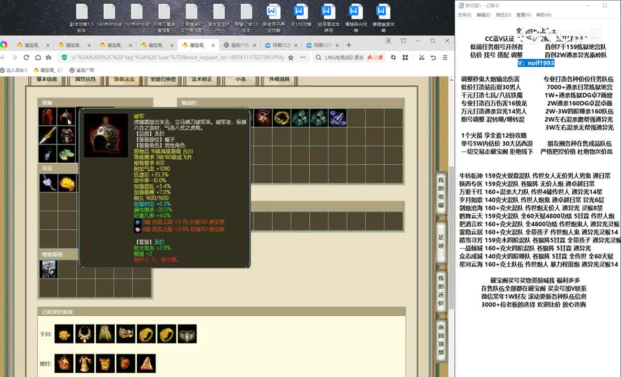The width and height of the screenshot is (621, 377).
Task: Open Notepad 格式(O) menu
Action: coord(503,15)
